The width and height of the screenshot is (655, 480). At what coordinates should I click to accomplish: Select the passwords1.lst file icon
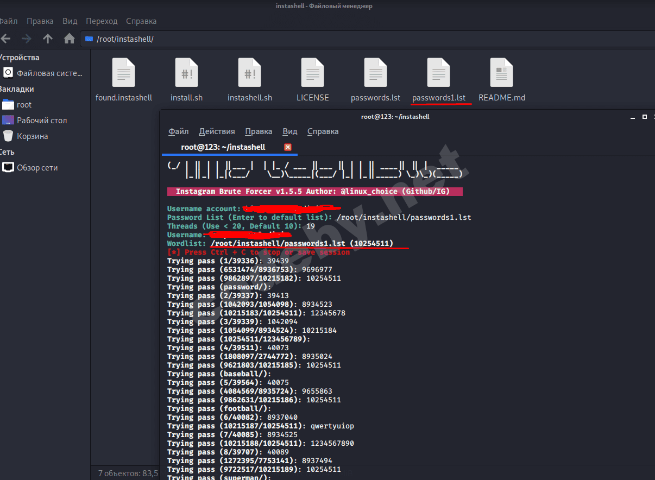[439, 72]
